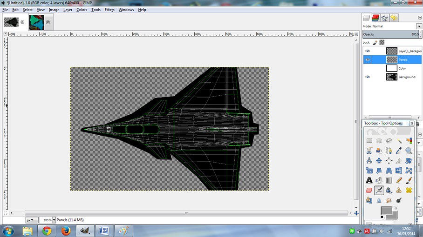Viewport: 423px width, 237px height.
Task: Select the Blur/Sharpen droplet tool
Action: [x=379, y=200]
